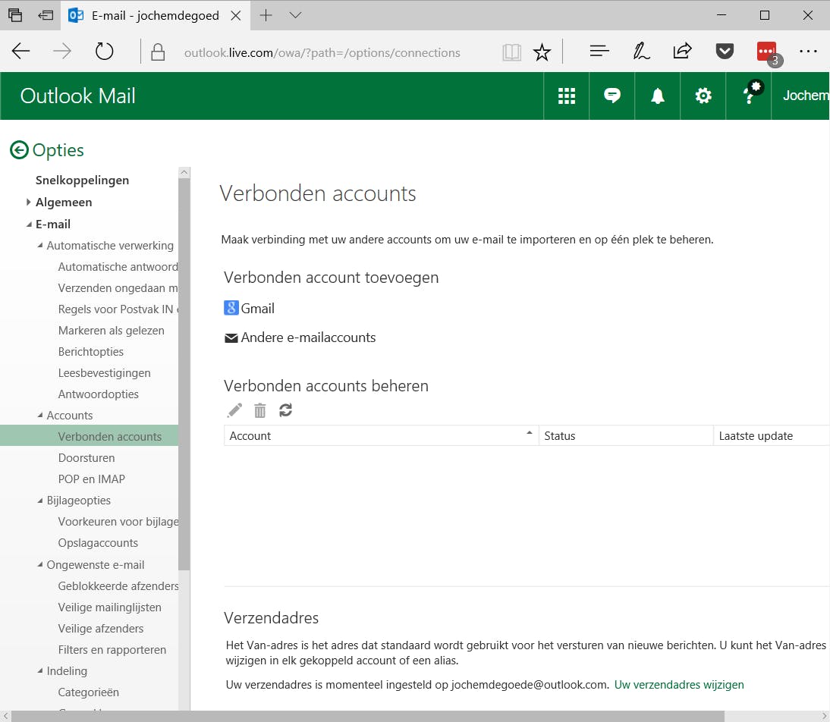Edit connected account with pencil icon
The height and width of the screenshot is (722, 830).
234,410
